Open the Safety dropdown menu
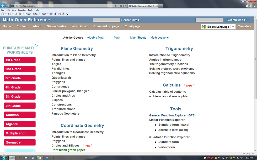 tap(36, 14)
